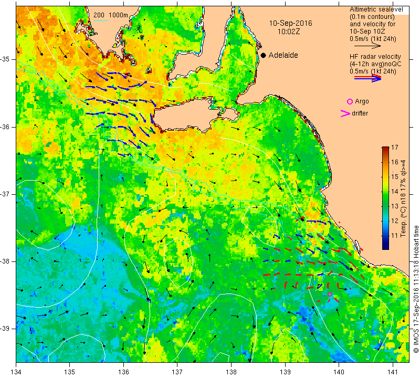
Task: Click the longitude label 139
Action: coord(285,372)
